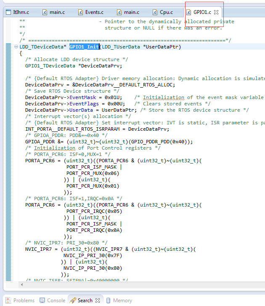
Task: Click GPIOA_PDDR at the start of its statement
Action: tap(40, 142)
